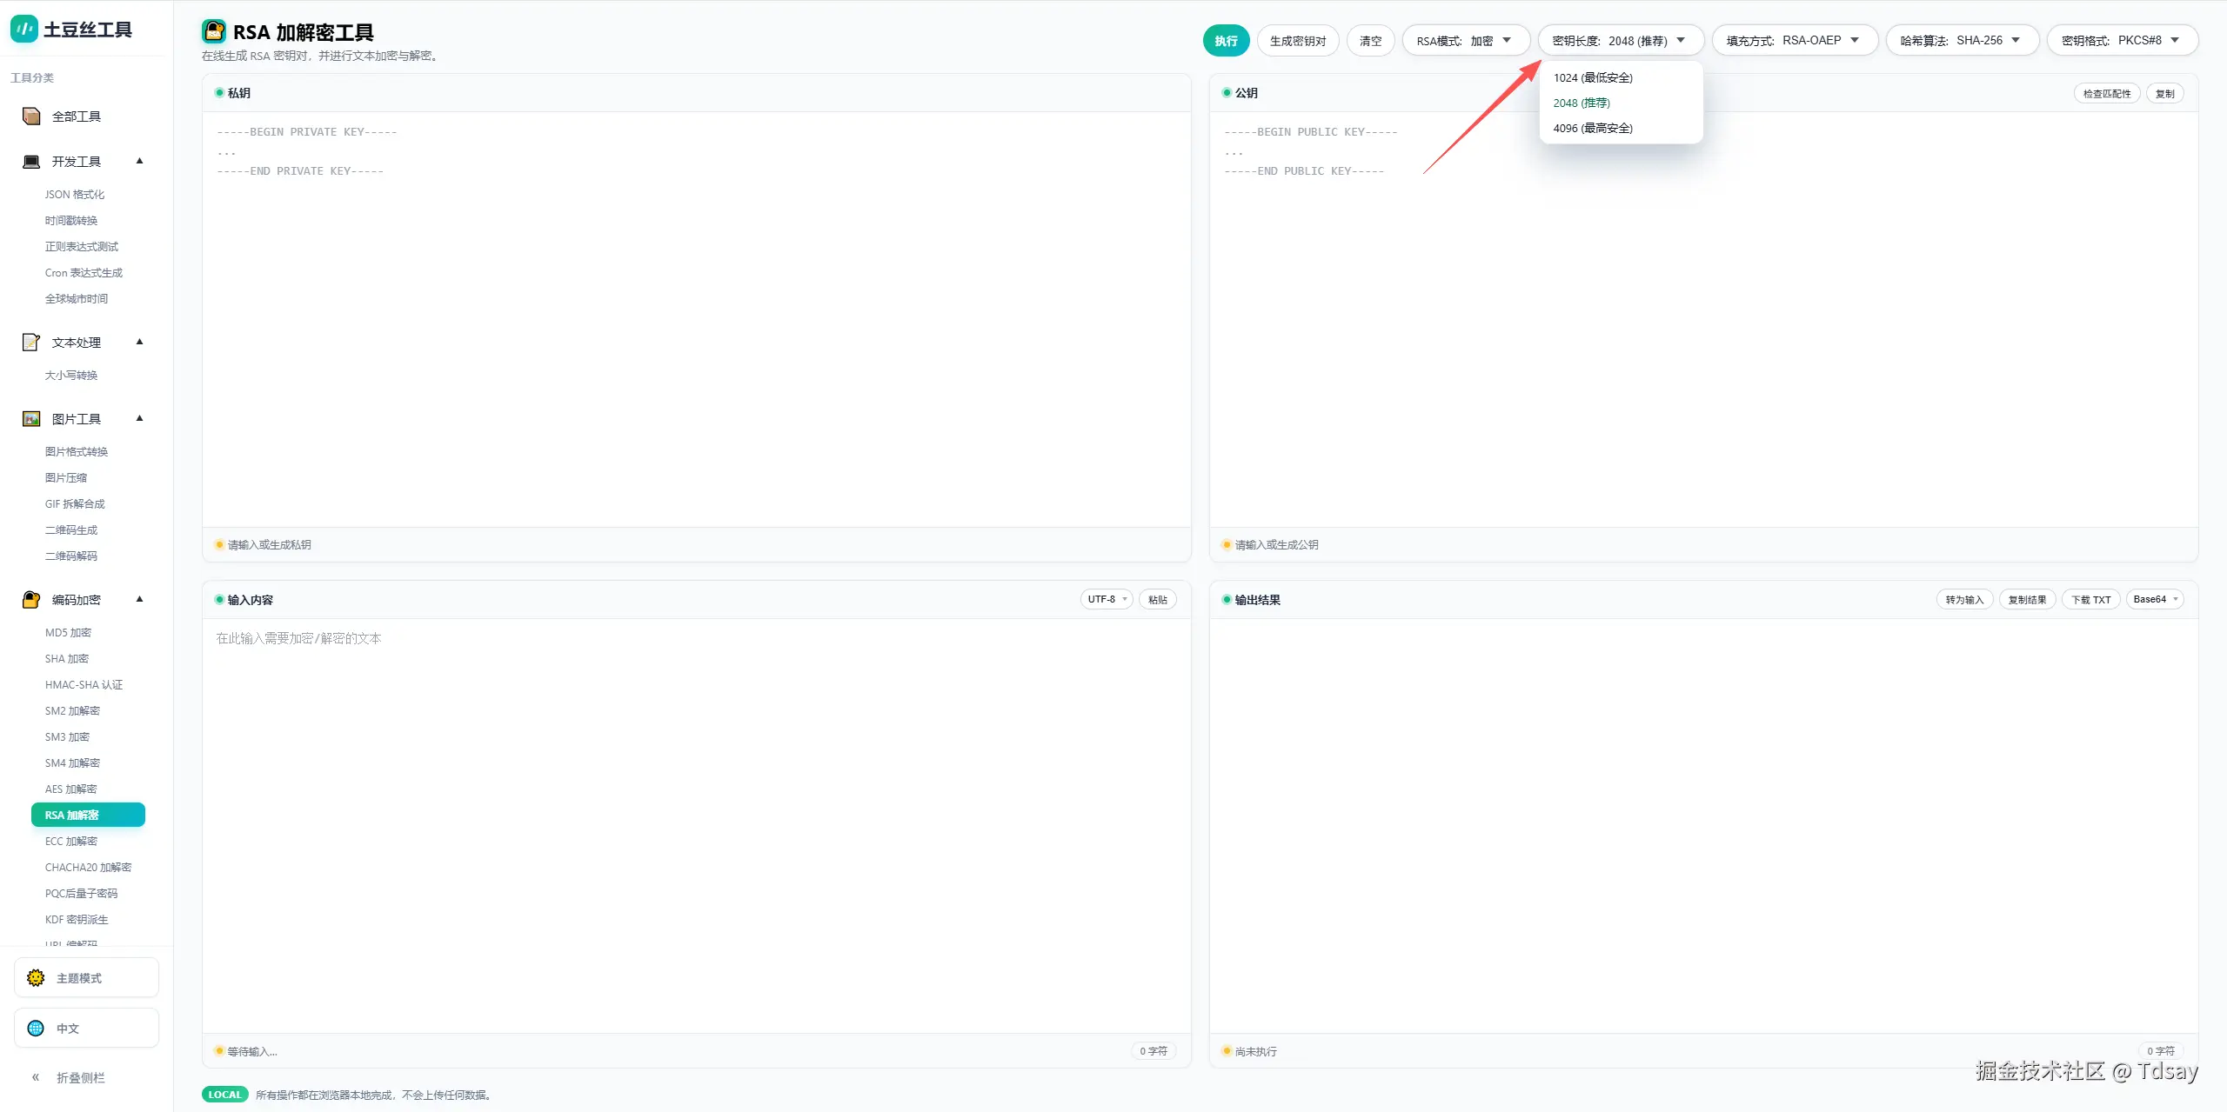Click the 图片工具 picture icon
Image resolution: width=2227 pixels, height=1112 pixels.
tap(31, 419)
